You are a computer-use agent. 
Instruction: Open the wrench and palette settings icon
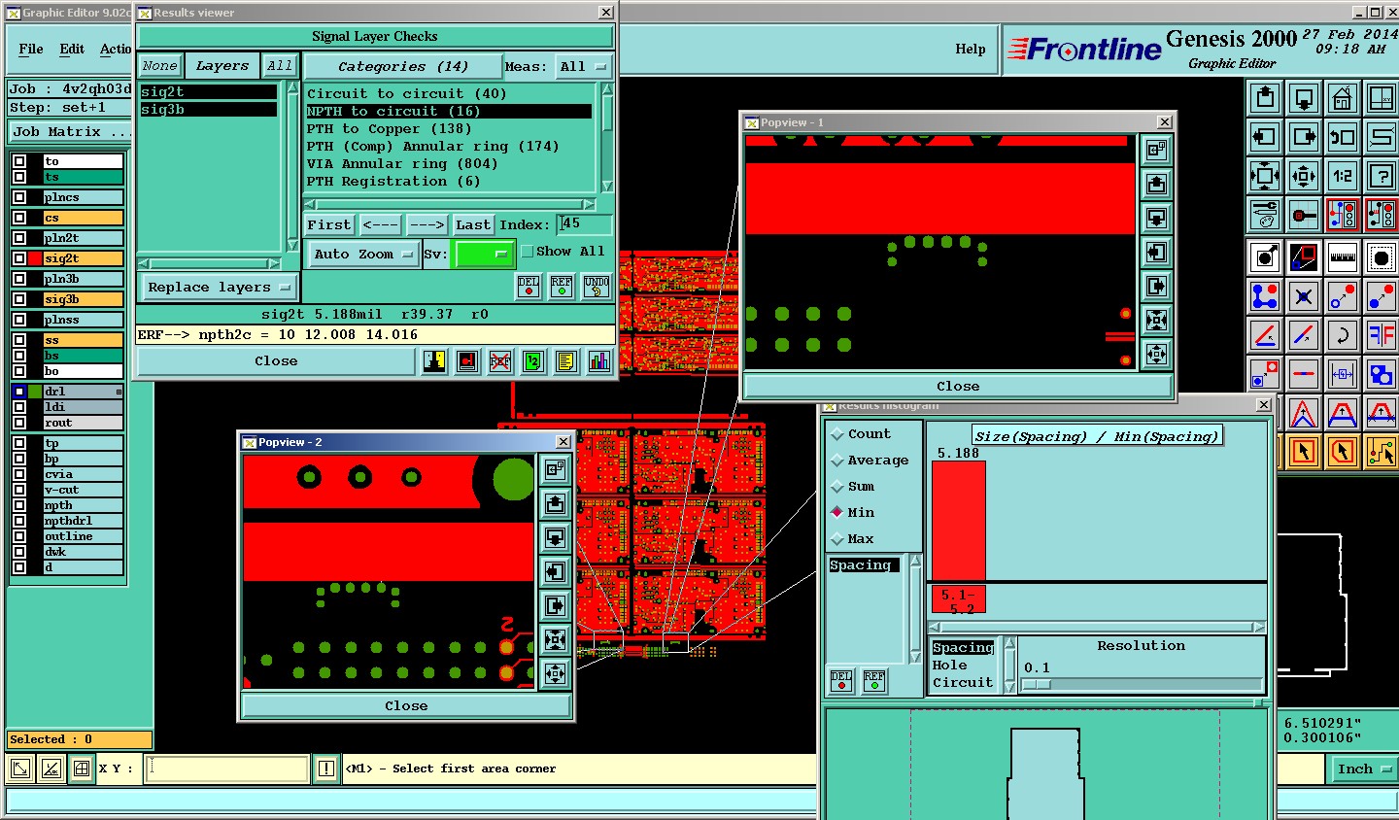pyautogui.click(x=1265, y=215)
